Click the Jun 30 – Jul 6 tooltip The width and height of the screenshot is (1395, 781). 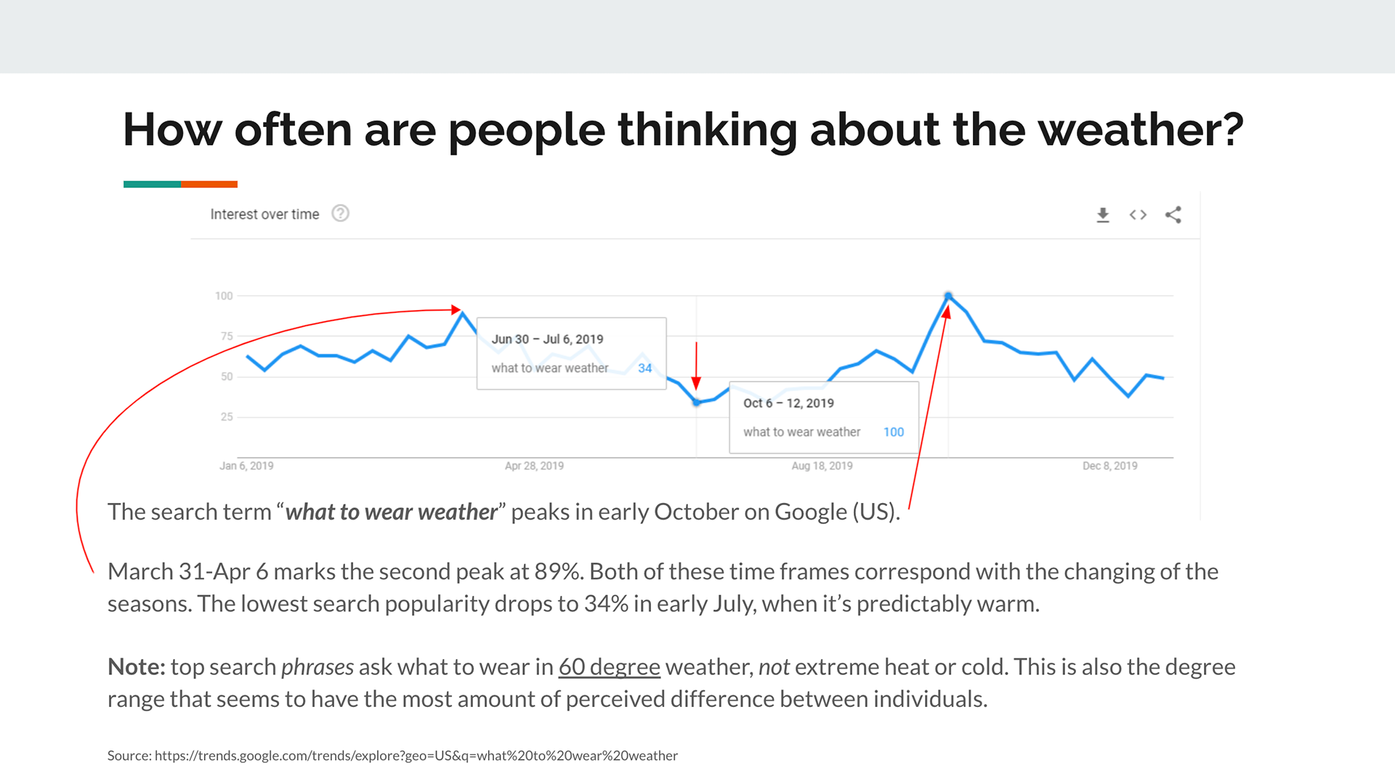(x=571, y=353)
